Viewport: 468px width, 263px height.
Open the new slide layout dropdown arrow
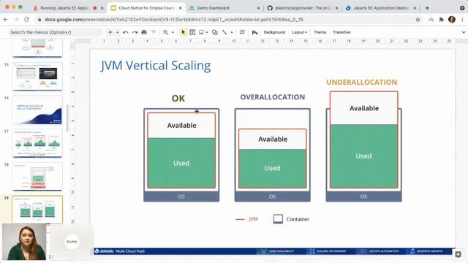coord(117,32)
